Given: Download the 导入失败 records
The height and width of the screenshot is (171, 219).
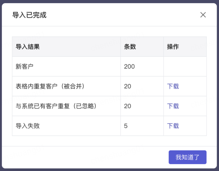Looking at the screenshot, I should click(x=173, y=126).
